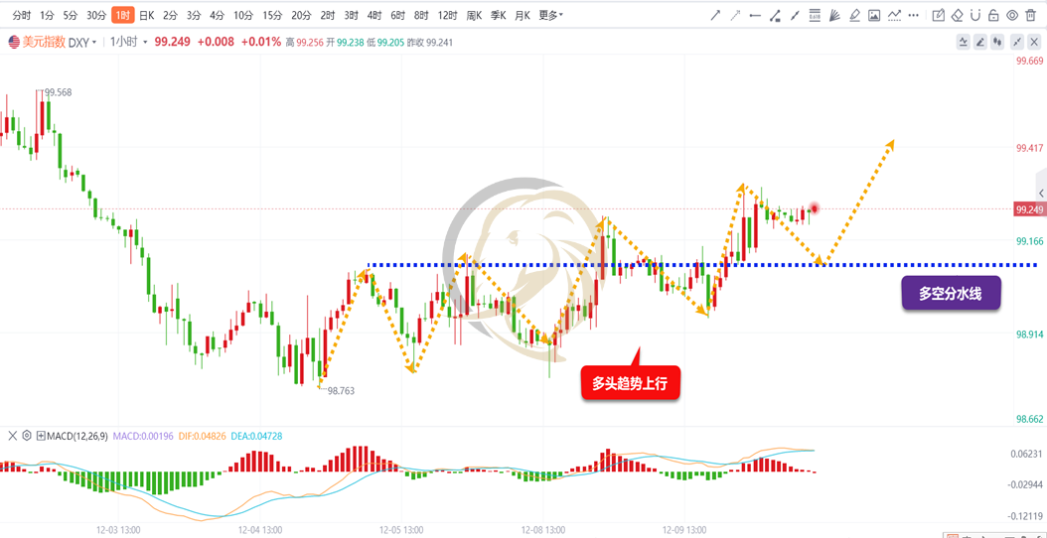Delete drawings with the trash icon

tap(1030, 15)
